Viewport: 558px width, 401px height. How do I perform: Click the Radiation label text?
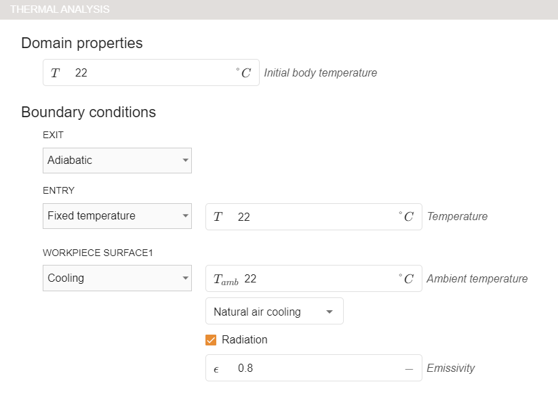pyautogui.click(x=245, y=340)
